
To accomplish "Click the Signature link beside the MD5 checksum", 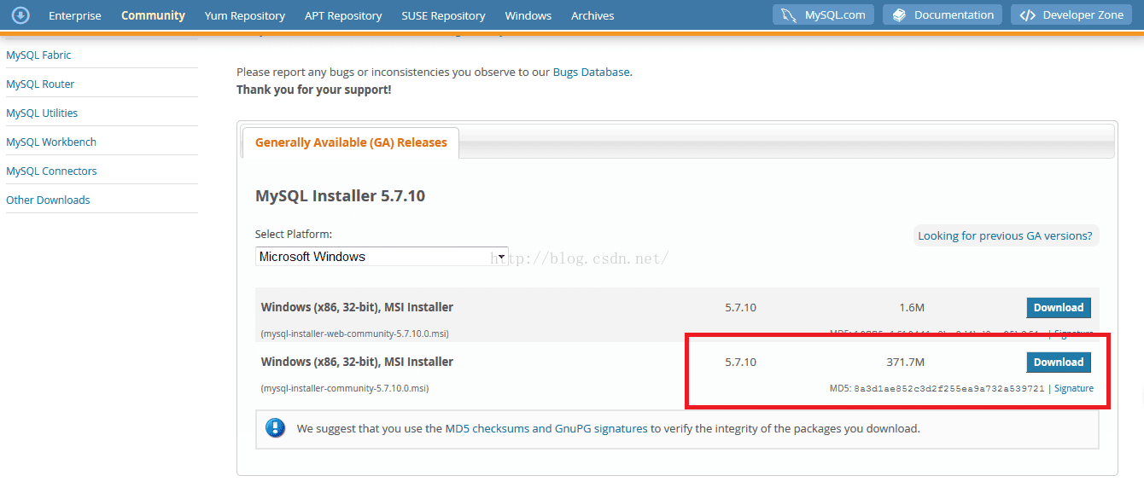I will point(1073,388).
